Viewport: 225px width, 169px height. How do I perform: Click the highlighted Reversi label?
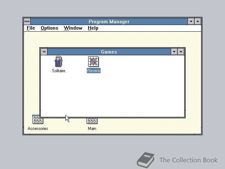(94, 71)
